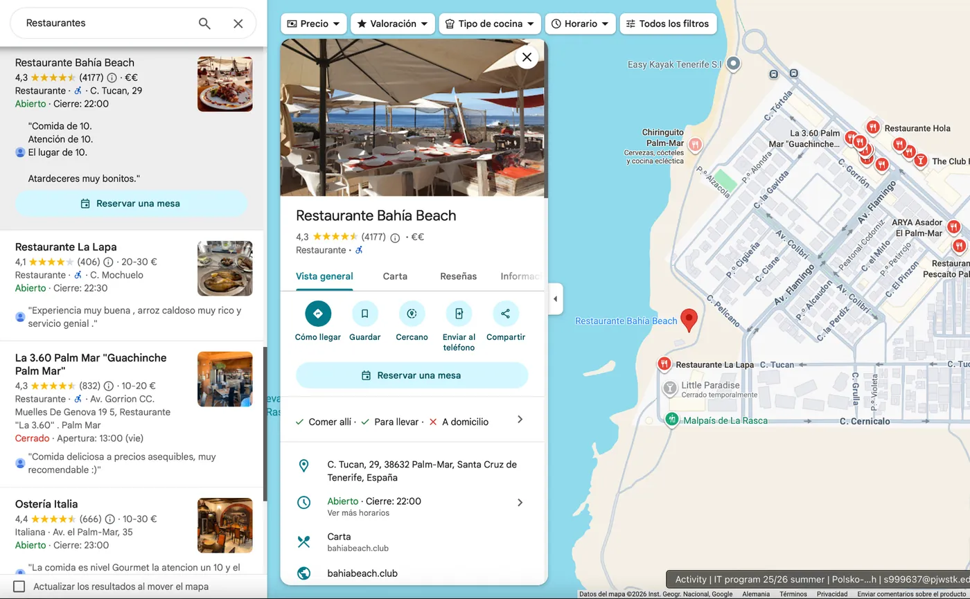
Task: Select the Vista general tab
Action: [324, 276]
